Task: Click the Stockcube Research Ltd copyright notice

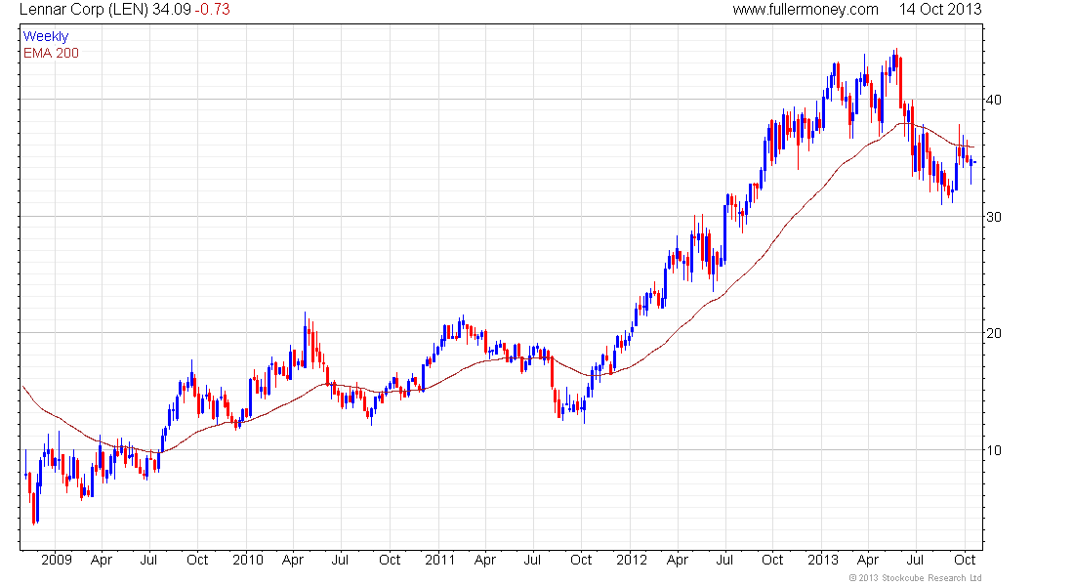Action: [x=915, y=578]
